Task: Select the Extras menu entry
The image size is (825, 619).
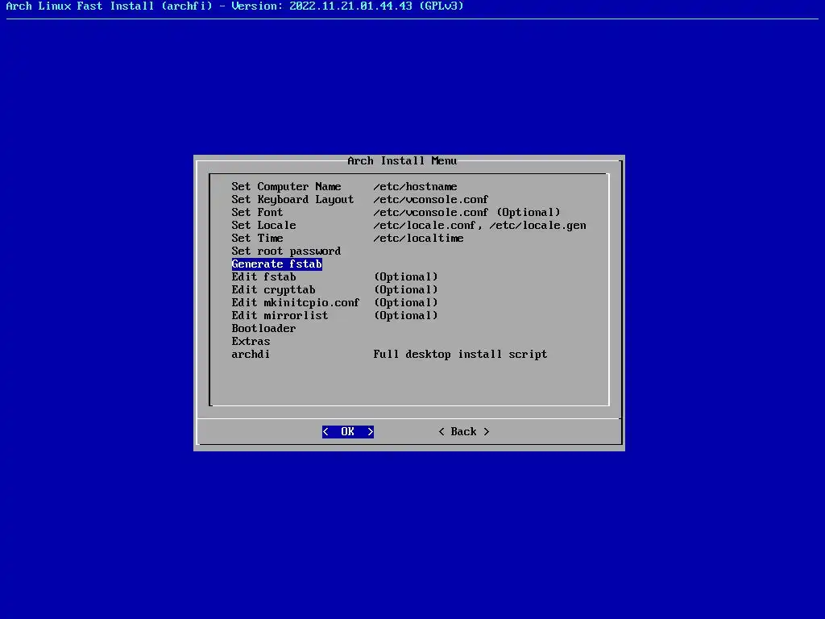Action: (251, 341)
